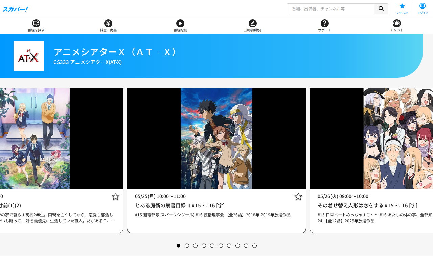Open the 番組を探す icon
The width and height of the screenshot is (433, 270).
click(36, 23)
